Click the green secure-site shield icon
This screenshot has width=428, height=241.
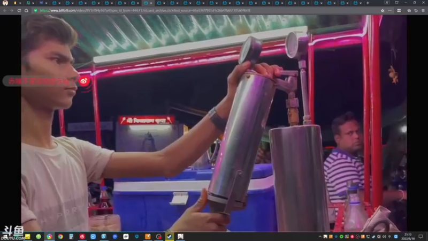pyautogui.click(x=35, y=10)
